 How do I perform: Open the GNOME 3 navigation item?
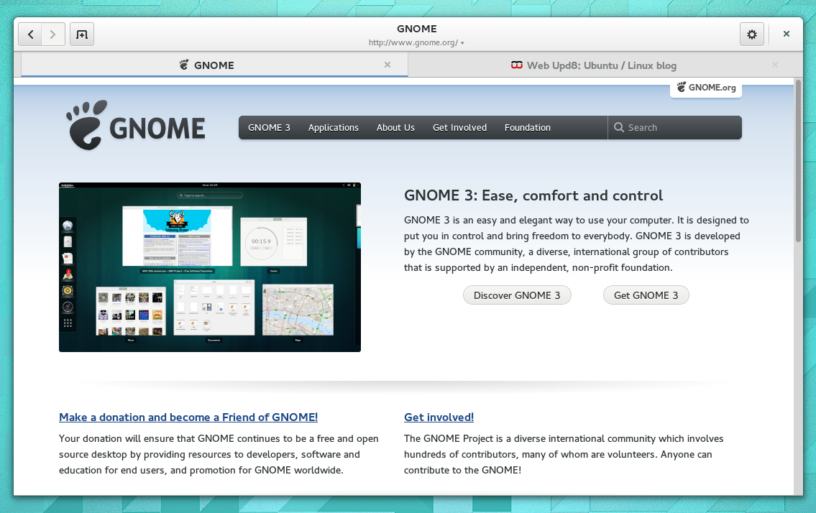coord(269,127)
